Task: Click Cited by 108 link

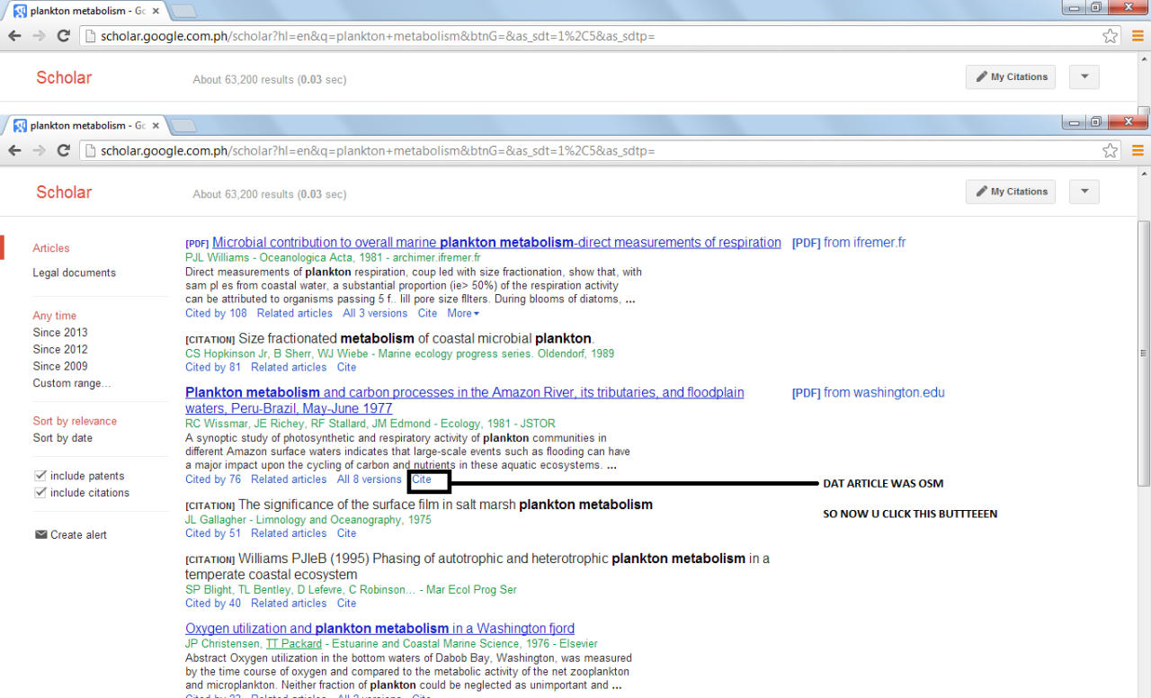Action: point(216,313)
